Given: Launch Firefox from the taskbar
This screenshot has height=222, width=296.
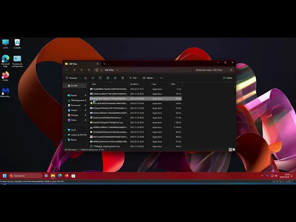Looking at the screenshot, I should click(67, 176).
